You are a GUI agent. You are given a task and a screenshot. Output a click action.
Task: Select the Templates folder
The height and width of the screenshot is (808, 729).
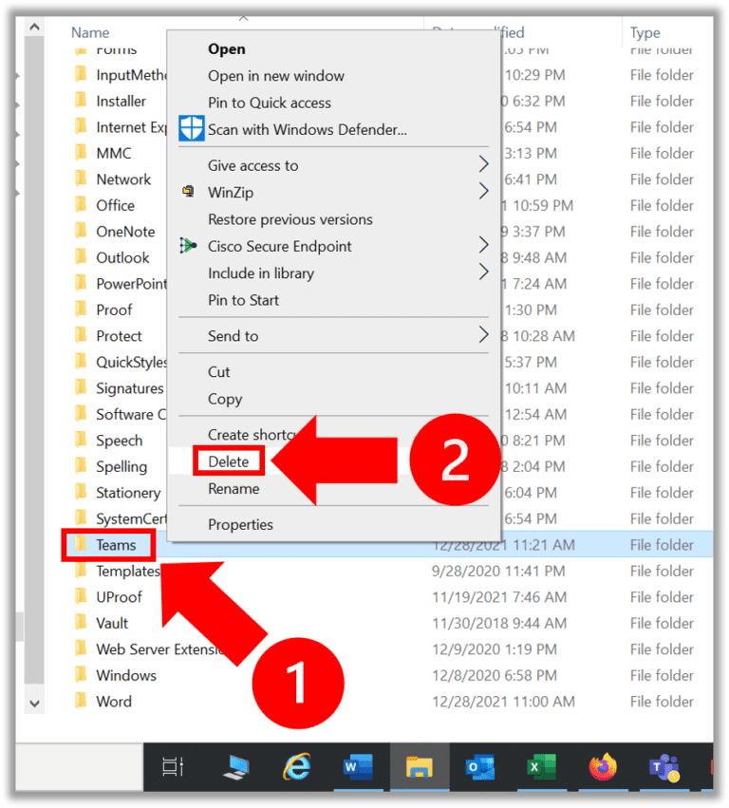[x=126, y=572]
